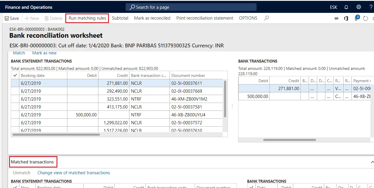Viewport: 374px width, 188px height.
Task: Click Change view of matched transactions link
Action: (x=74, y=173)
